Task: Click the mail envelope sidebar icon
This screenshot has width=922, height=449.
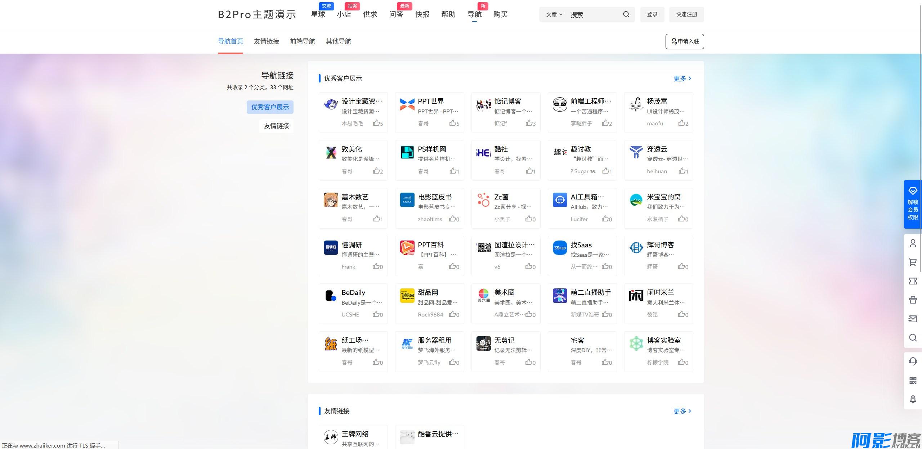Action: 913,319
